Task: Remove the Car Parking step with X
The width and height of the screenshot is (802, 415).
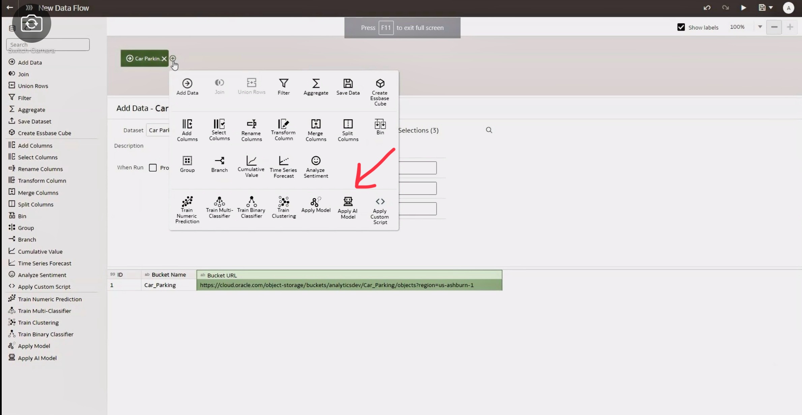Action: [164, 59]
